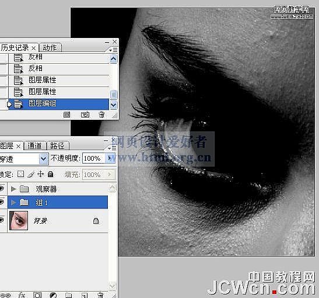Minimize the History panel
Viewport: 319px width, 298px height.
click(107, 43)
